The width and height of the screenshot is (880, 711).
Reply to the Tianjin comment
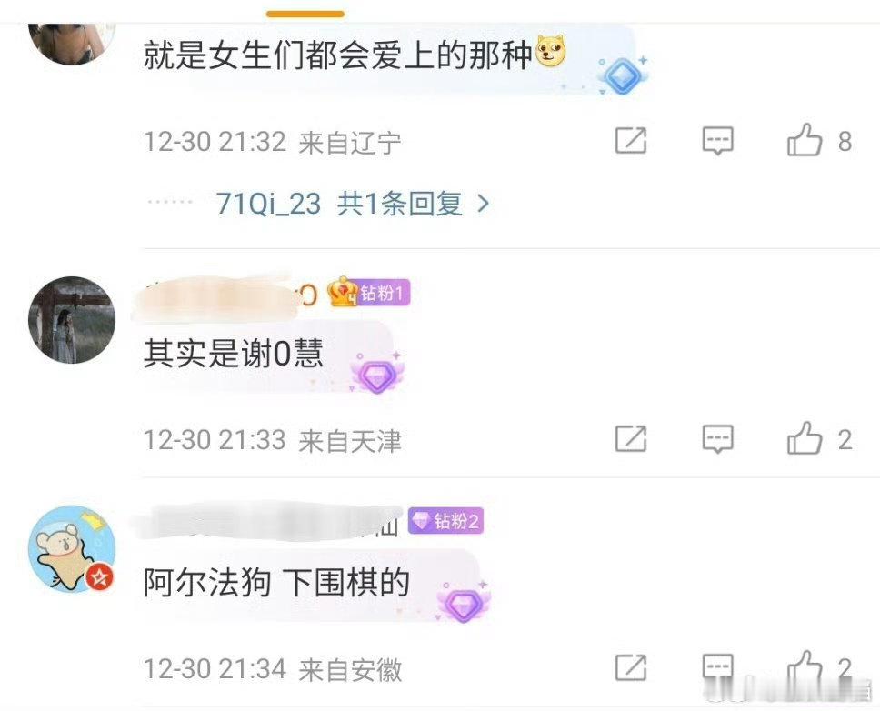(x=718, y=438)
